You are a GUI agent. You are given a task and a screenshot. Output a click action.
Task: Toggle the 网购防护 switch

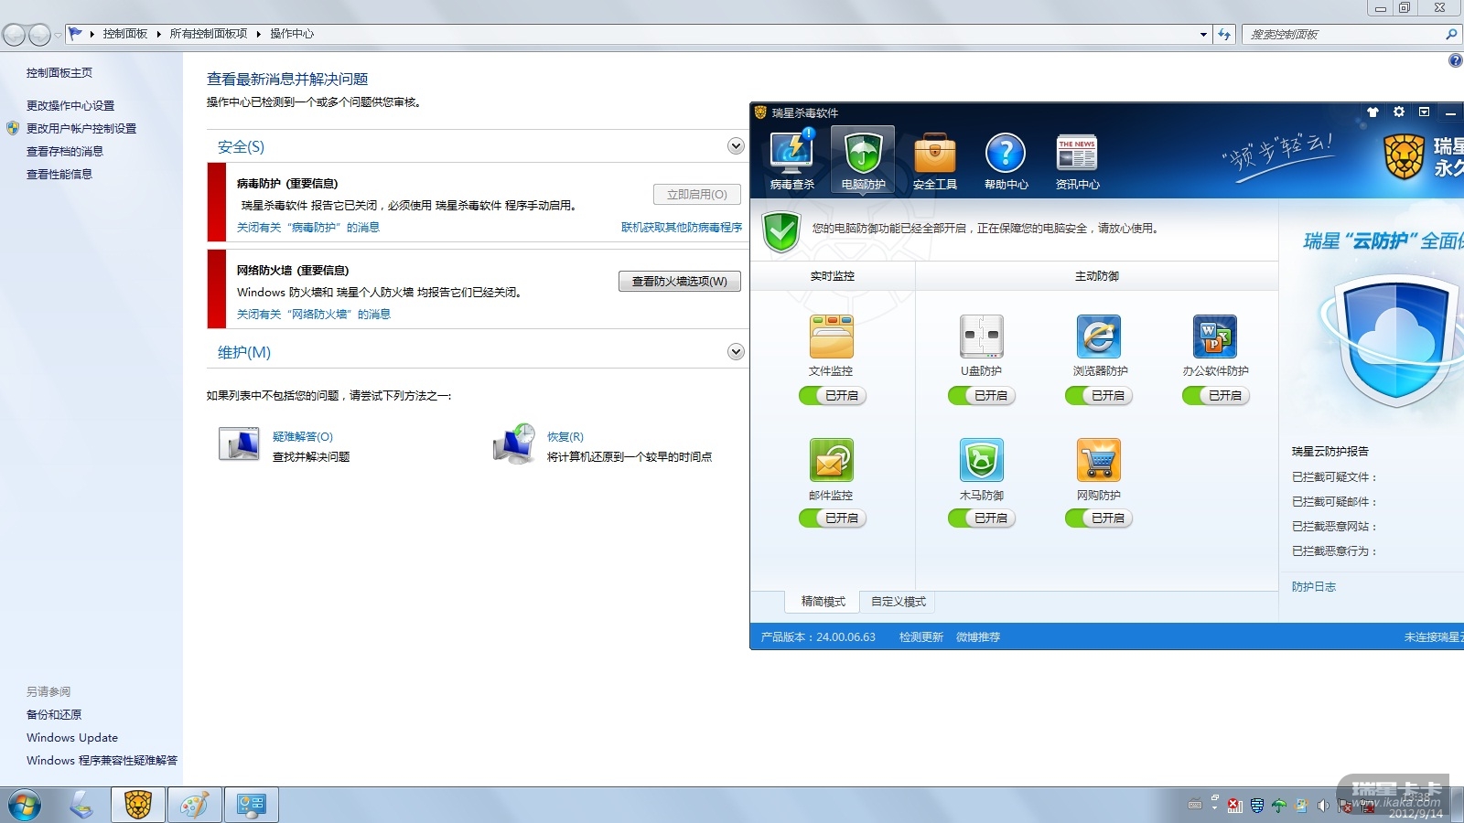1099,518
